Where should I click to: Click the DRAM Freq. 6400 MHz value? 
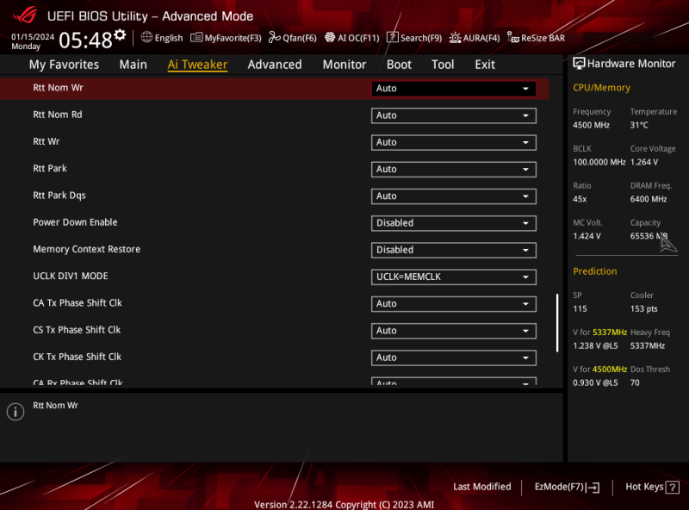649,199
